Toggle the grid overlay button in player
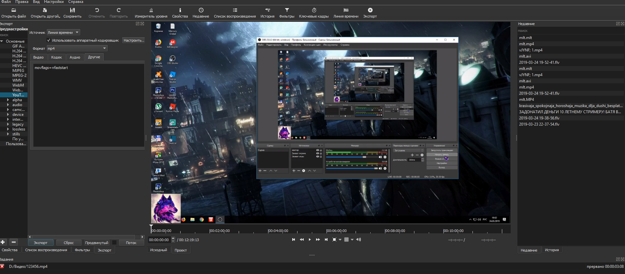Image resolution: width=625 pixels, height=274 pixels. coord(346,240)
